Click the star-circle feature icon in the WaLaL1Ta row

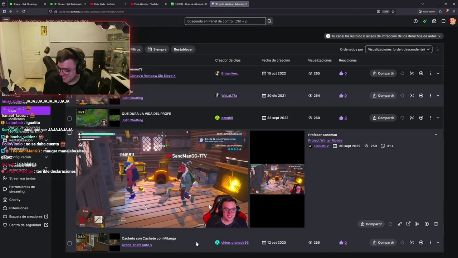(x=421, y=96)
